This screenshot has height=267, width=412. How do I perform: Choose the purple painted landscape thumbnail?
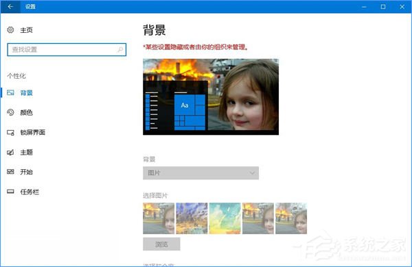(x=192, y=218)
